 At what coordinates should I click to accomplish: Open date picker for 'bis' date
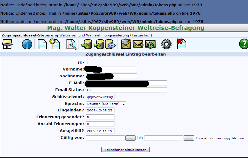(189, 138)
